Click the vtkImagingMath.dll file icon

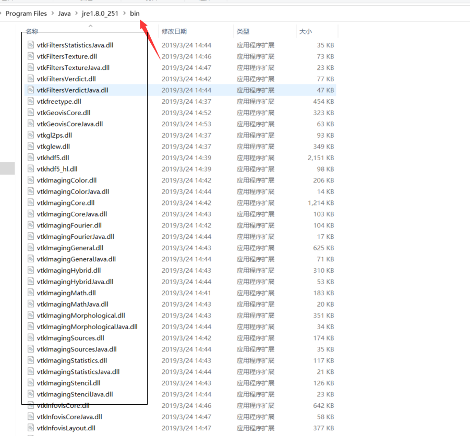coord(30,293)
